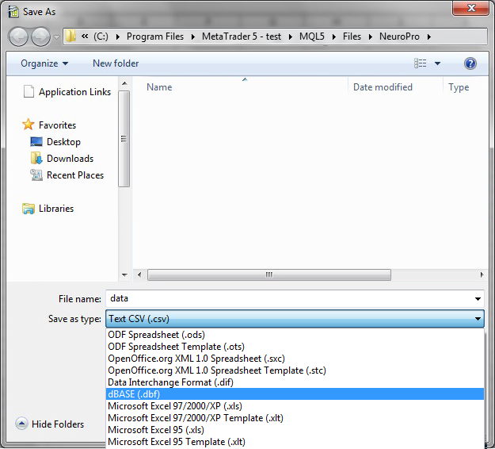Click the Back navigation arrow button

click(x=19, y=37)
